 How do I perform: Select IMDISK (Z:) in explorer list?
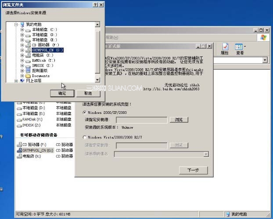click(29, 125)
